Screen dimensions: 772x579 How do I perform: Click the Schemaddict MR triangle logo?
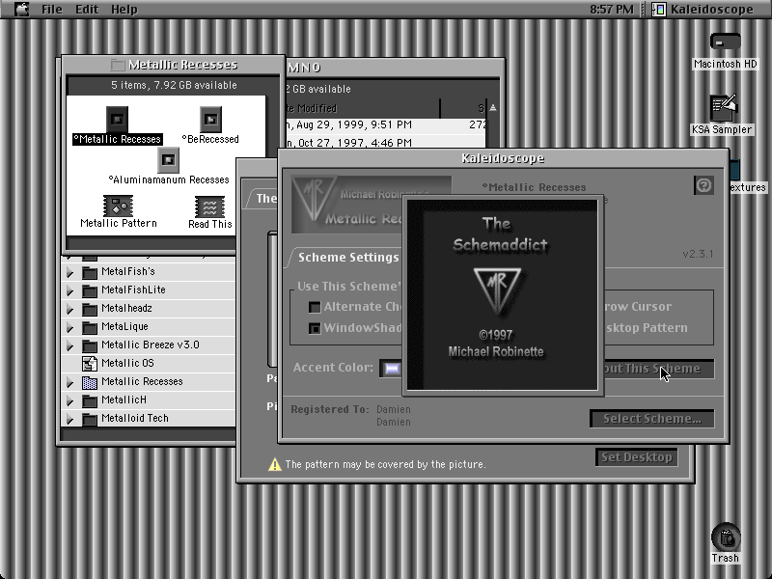(x=497, y=290)
